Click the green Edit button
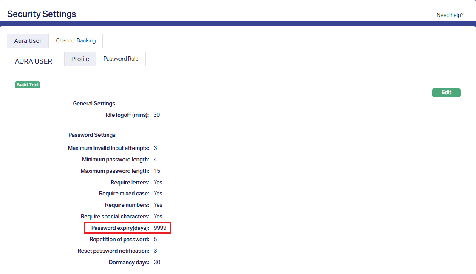This screenshot has width=476, height=274. [x=446, y=93]
